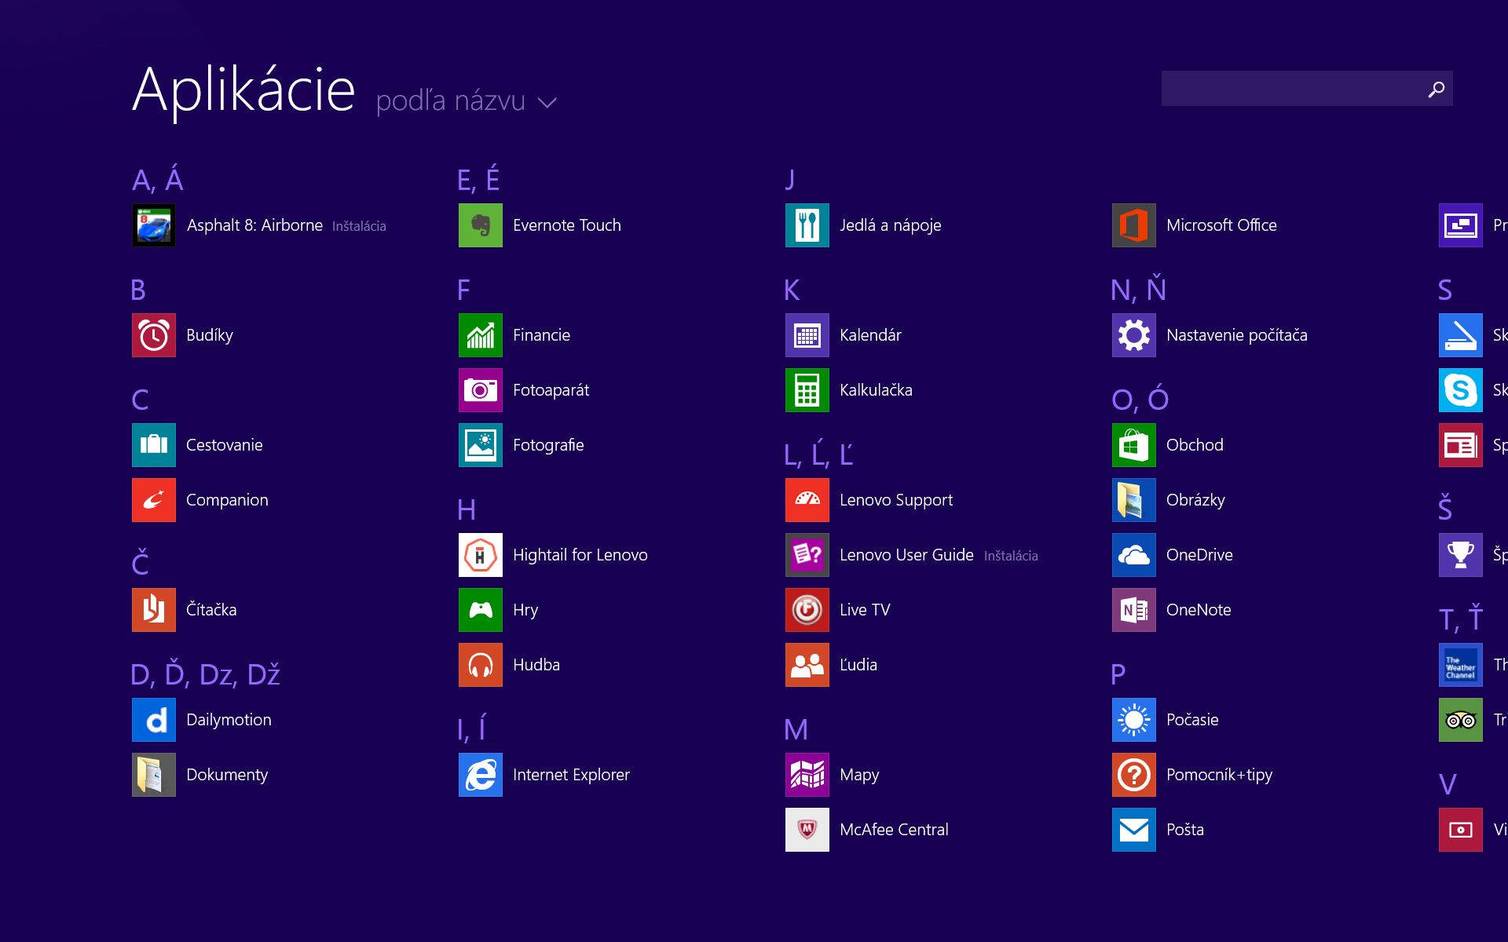
Task: Open the Financie chart icon
Action: click(x=480, y=335)
